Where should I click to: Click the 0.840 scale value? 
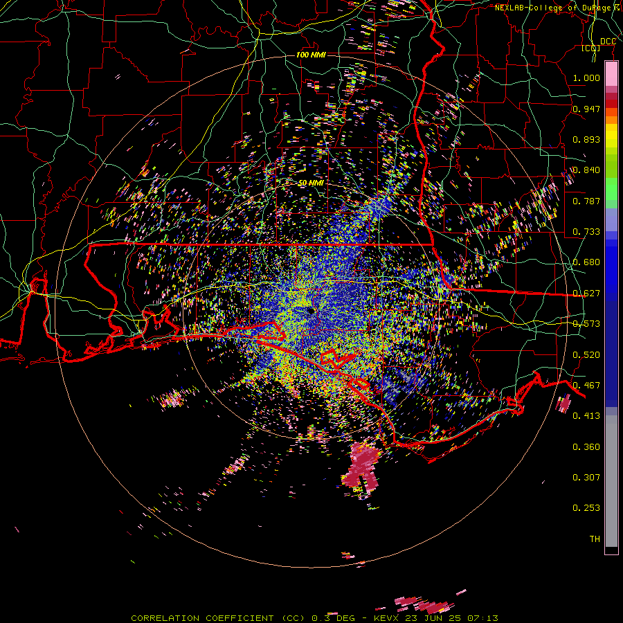pos(586,170)
